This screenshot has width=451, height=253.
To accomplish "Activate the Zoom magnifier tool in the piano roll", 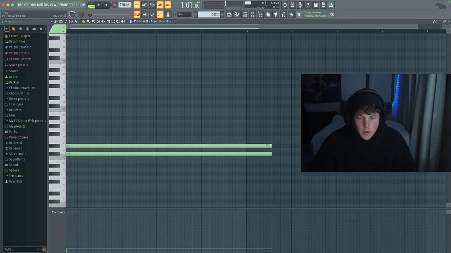I will point(118,21).
